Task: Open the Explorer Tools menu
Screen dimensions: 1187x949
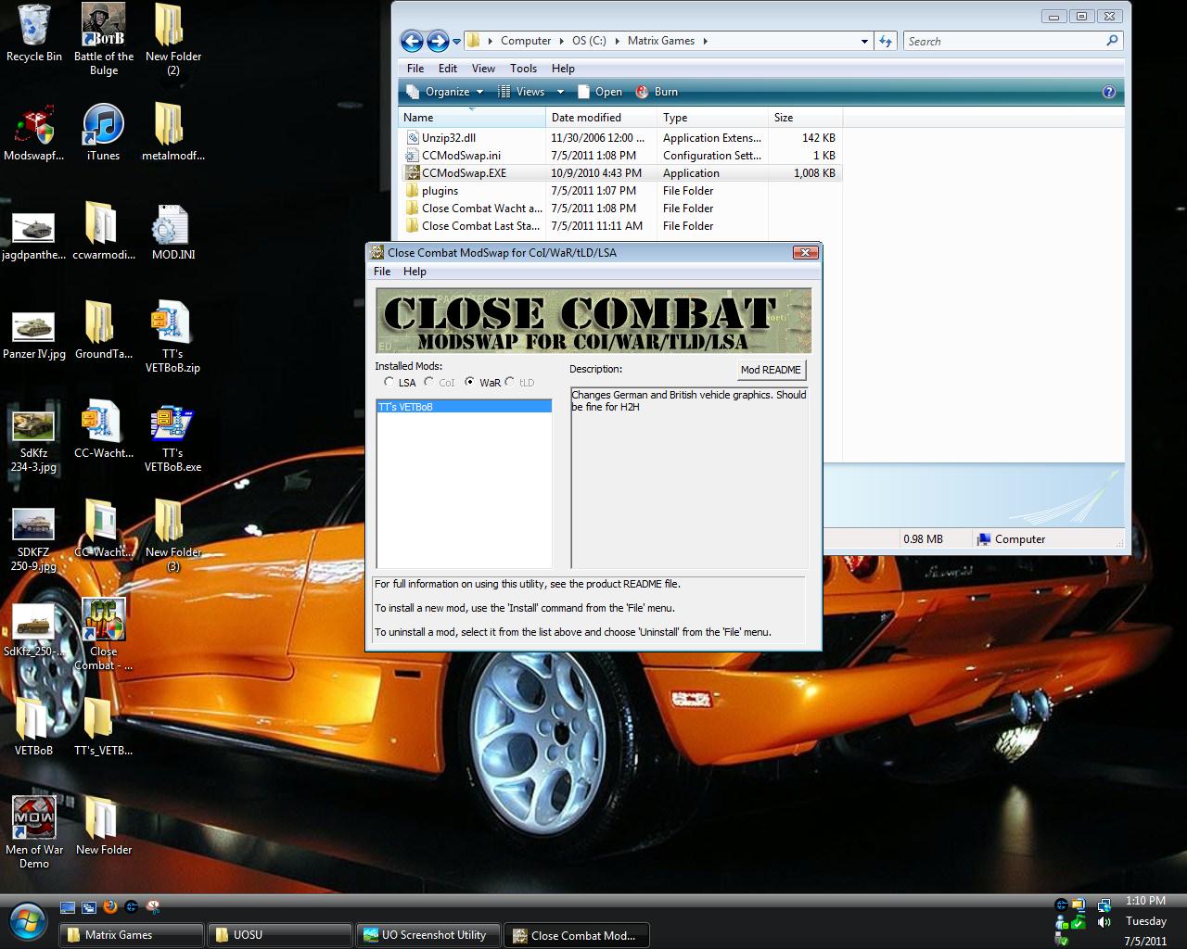Action: coord(523,69)
